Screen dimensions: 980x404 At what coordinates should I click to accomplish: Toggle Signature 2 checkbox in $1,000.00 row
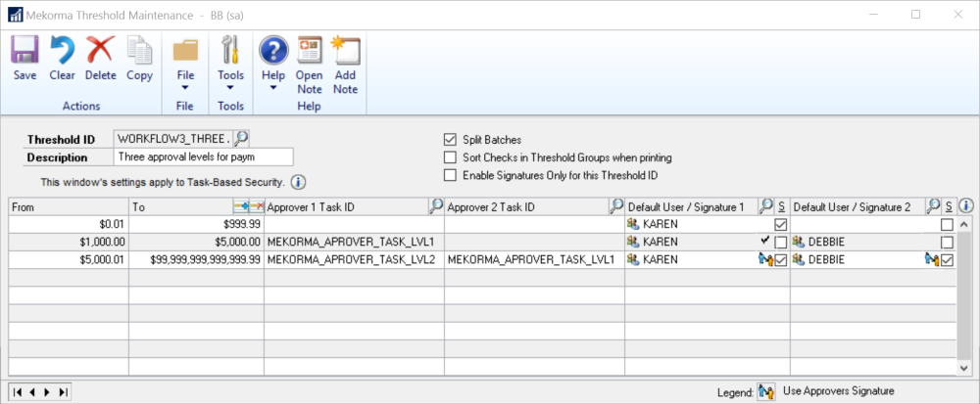(x=948, y=242)
